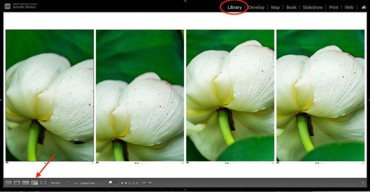The image size is (370, 192).
Task: Switch to Grid view
Action: coord(8,183)
